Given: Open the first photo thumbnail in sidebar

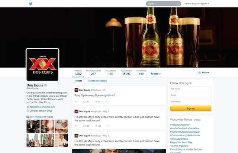Looking at the screenshot, I should [32, 126].
